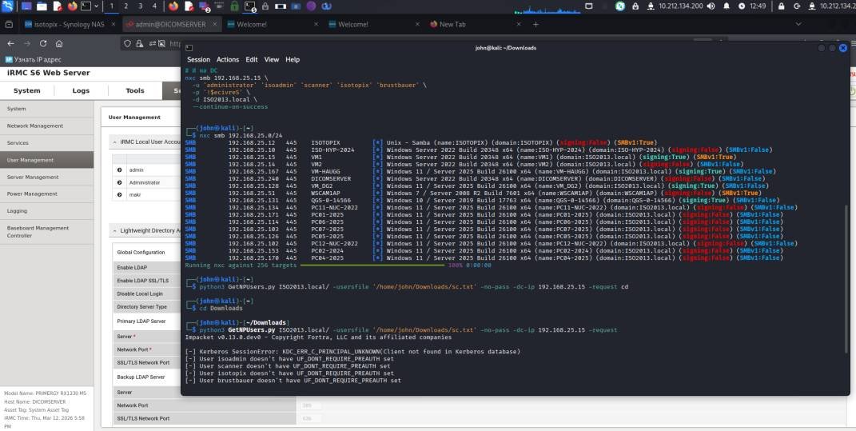This screenshot has width=856, height=431.
Task: Switch to workspace 2
Action: pos(126,6)
